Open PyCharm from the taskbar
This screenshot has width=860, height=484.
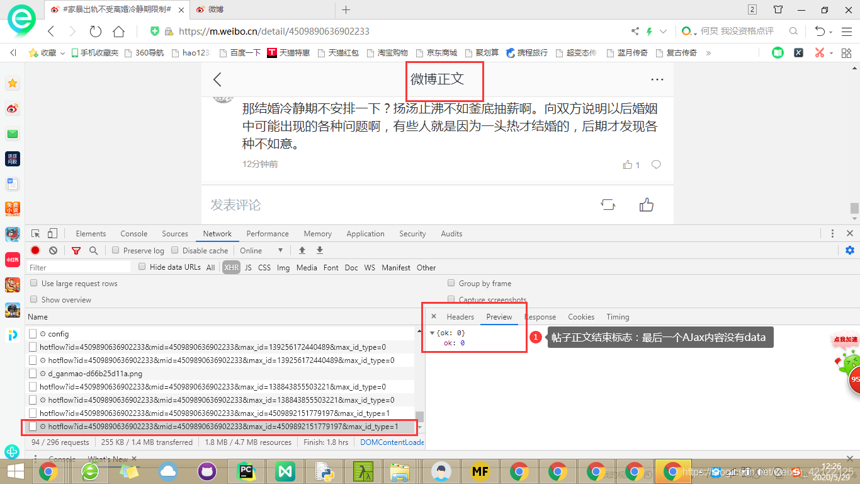246,471
